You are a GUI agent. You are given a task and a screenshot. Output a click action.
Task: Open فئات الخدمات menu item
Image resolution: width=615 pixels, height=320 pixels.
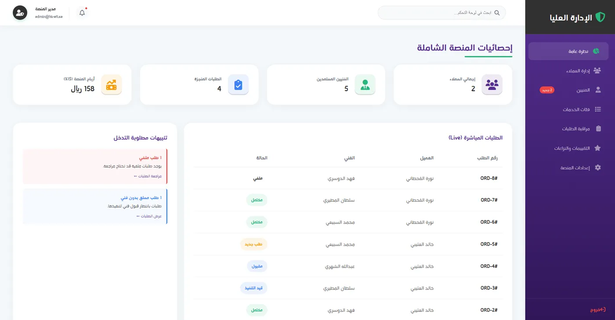pyautogui.click(x=568, y=109)
